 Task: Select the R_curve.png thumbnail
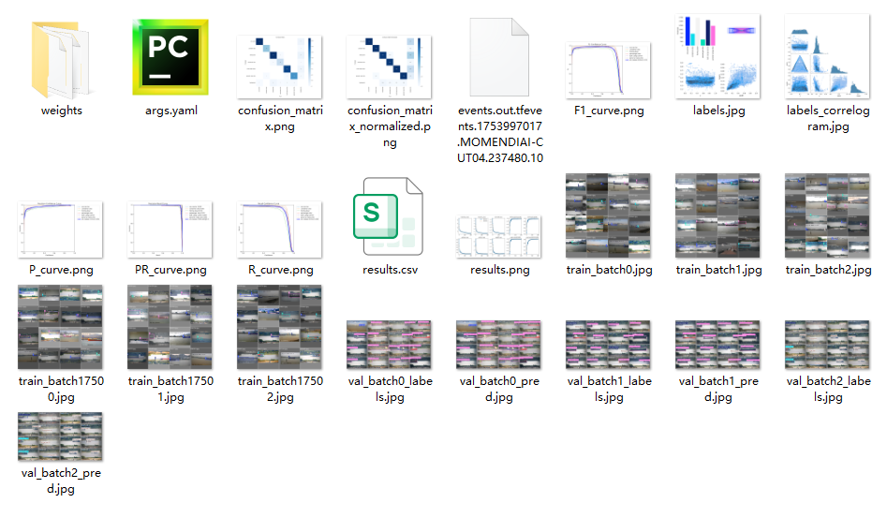click(279, 229)
